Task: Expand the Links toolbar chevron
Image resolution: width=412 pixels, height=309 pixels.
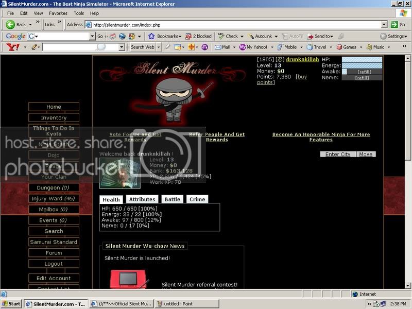Action: click(59, 21)
